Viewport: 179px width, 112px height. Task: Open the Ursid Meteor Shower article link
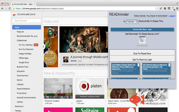(x=124, y=67)
